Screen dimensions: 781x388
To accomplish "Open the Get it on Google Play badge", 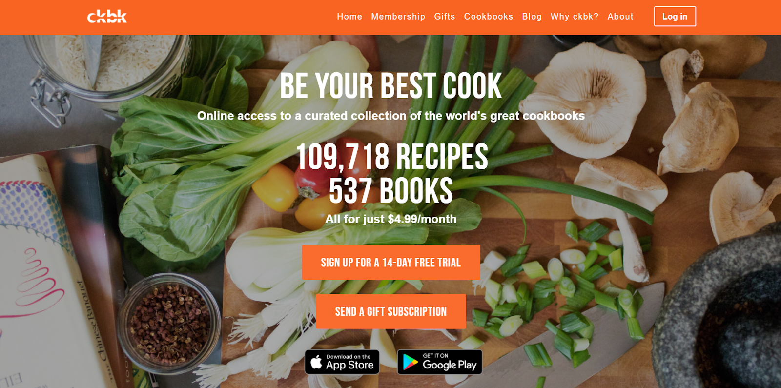I will click(x=440, y=362).
